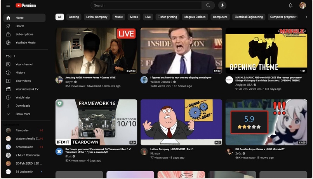Select the Mixes filter chip
Screen dimensions: 313x179
134,17
